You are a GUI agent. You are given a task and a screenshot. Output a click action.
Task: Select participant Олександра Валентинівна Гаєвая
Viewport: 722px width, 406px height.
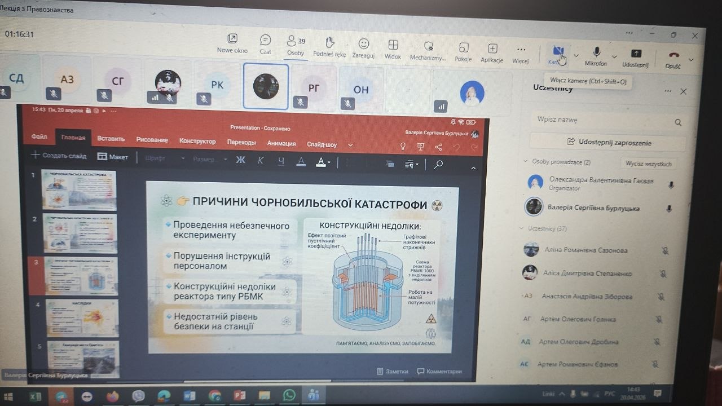601,183
